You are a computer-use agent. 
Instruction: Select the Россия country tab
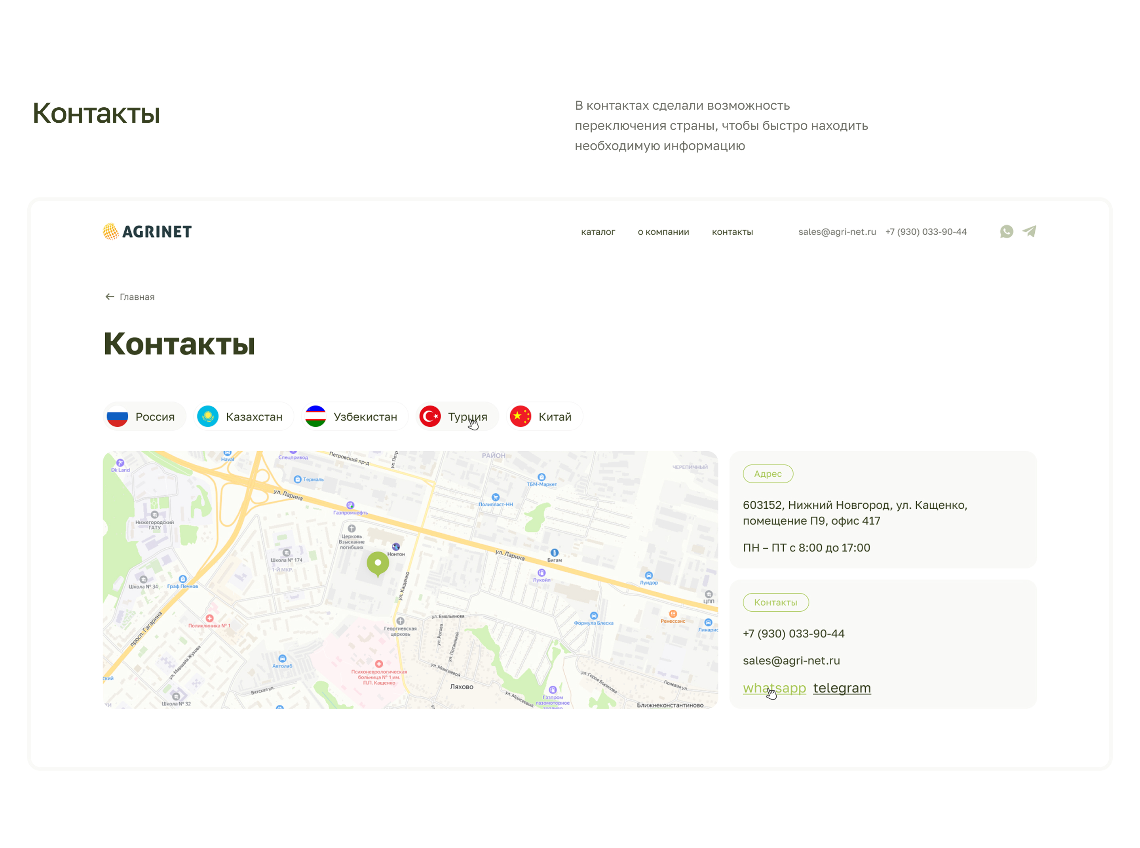(x=145, y=416)
